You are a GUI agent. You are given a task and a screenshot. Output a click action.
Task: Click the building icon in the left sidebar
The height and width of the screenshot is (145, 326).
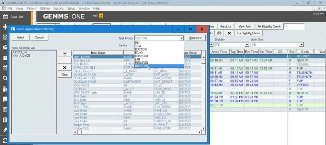5,89
